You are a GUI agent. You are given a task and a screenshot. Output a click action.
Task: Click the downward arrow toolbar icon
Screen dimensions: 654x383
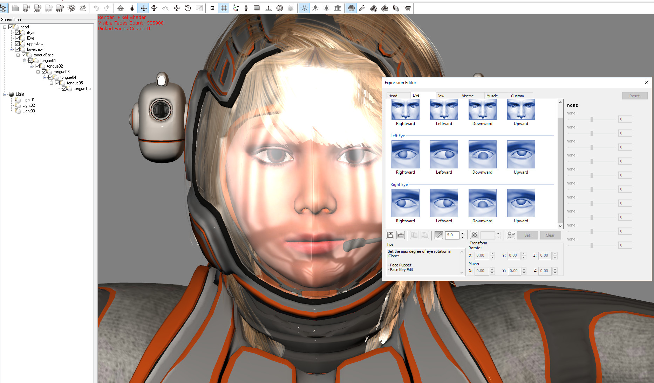[132, 8]
